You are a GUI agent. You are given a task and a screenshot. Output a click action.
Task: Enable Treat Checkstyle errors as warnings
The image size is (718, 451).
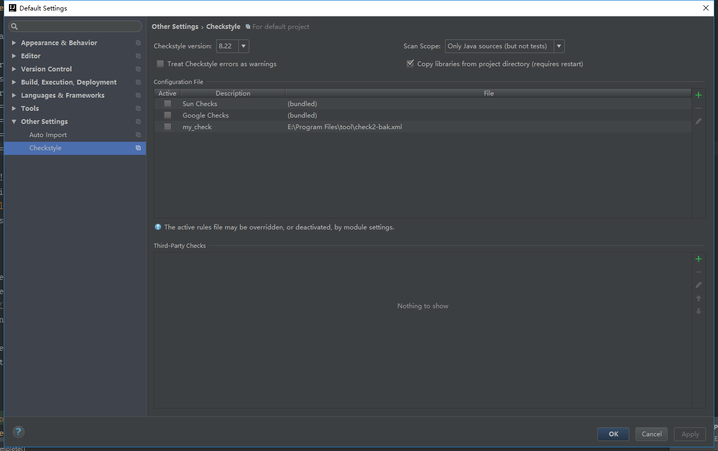pyautogui.click(x=160, y=64)
